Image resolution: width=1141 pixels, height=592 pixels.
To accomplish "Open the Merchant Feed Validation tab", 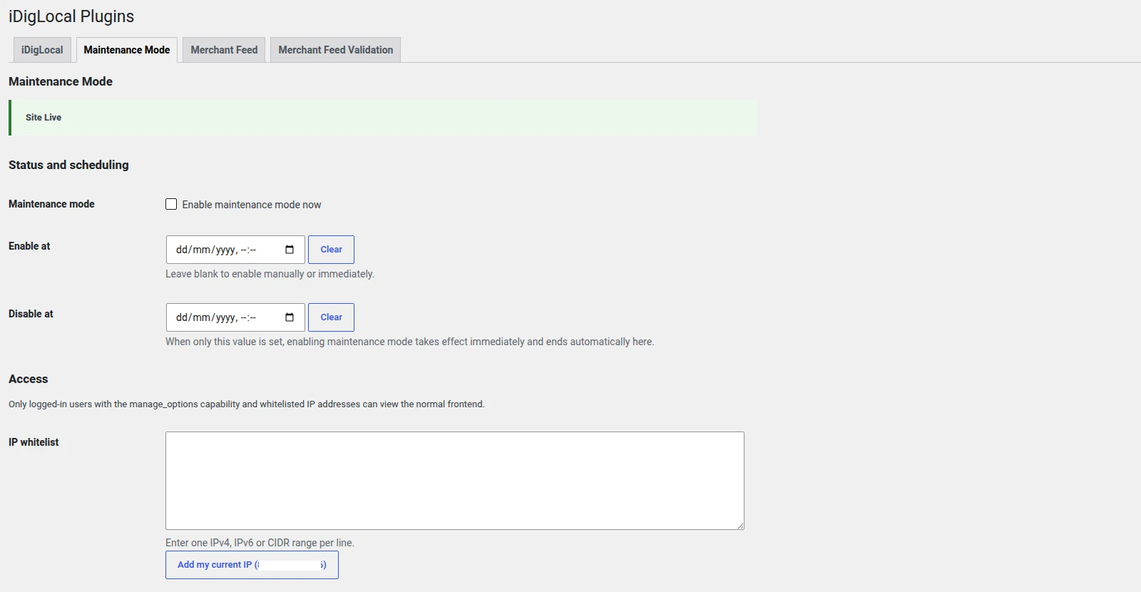I will pyautogui.click(x=335, y=50).
